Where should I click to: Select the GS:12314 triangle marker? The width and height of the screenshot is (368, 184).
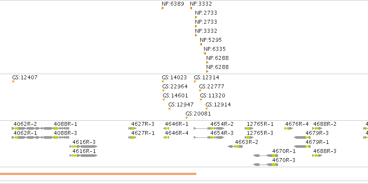[x=195, y=81]
